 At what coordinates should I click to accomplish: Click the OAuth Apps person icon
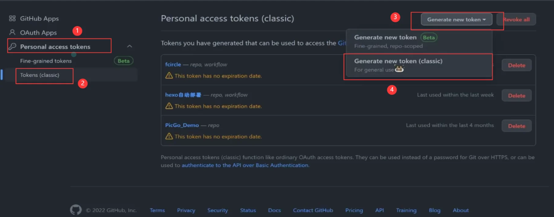tap(12, 32)
